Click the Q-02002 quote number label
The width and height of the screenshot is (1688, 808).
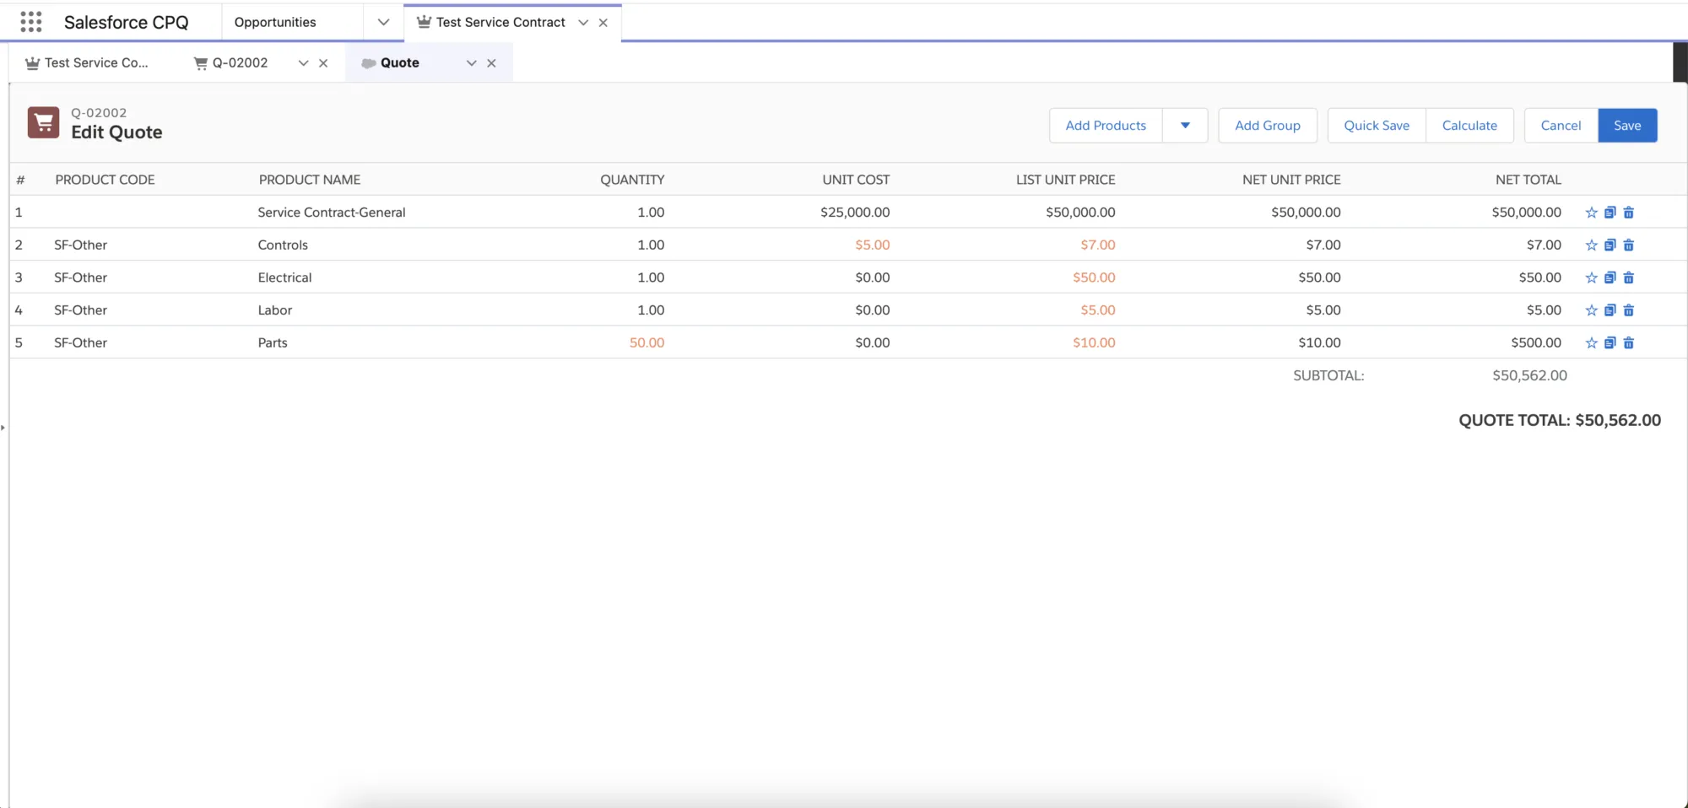coord(99,113)
